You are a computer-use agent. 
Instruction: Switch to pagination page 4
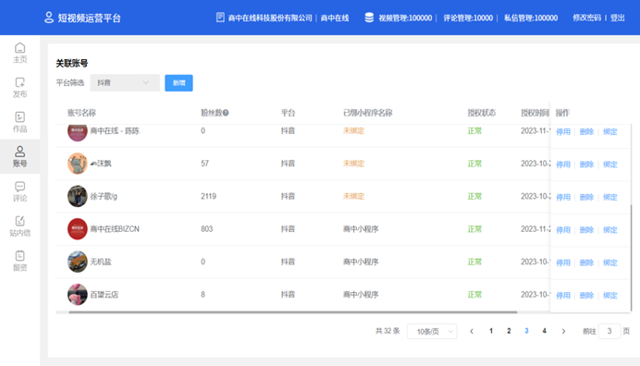544,331
